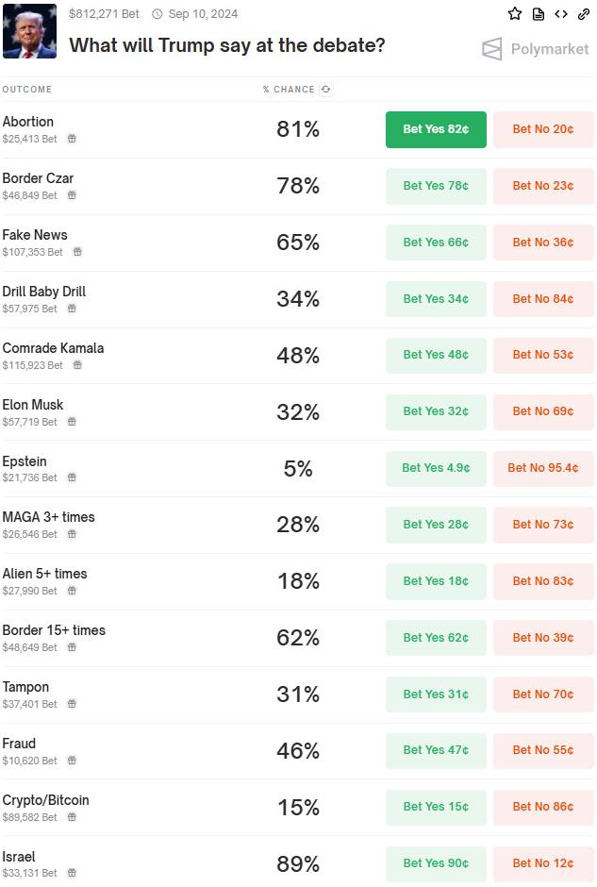Pick Bet Yes 4.9¢ for Epstein
This screenshot has width=597, height=887.
coord(436,468)
